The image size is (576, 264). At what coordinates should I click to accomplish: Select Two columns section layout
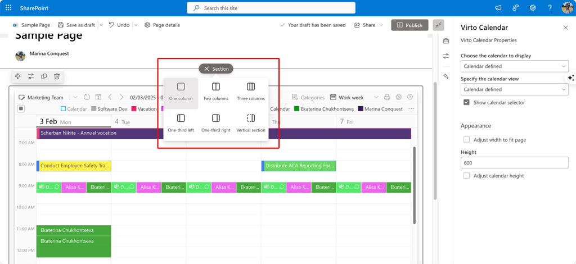216,93
